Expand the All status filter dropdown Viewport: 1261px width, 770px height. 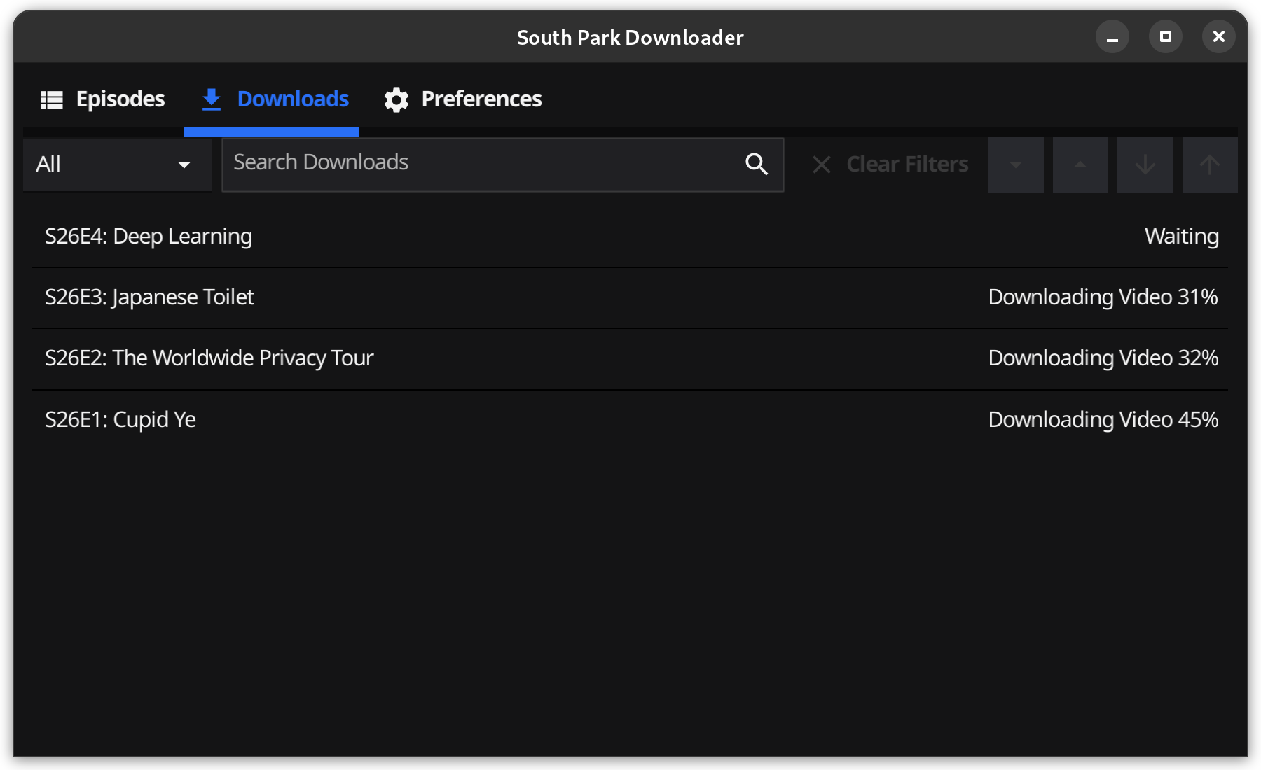118,164
